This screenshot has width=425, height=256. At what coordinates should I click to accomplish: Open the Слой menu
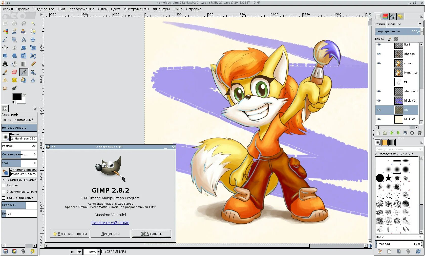pos(103,9)
